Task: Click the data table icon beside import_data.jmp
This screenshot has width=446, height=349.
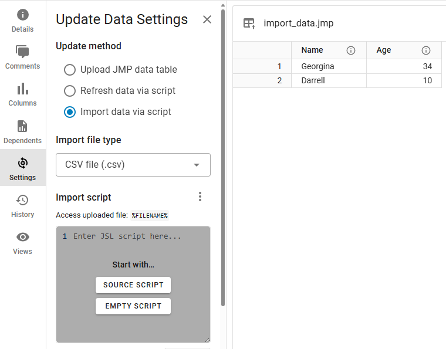Action: point(249,23)
